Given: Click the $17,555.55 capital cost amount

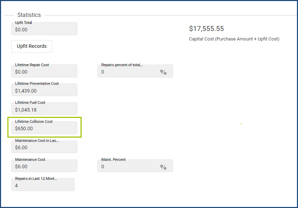Looking at the screenshot, I should coord(206,29).
